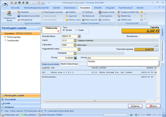Select the Kiadás radio button
Screen dimensions: 166x117
pyautogui.click(x=77, y=30)
